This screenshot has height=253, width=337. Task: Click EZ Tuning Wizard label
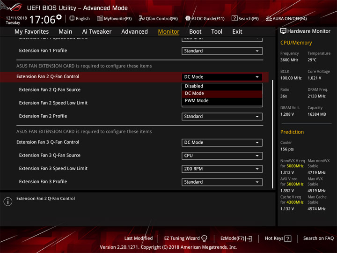[x=182, y=238]
